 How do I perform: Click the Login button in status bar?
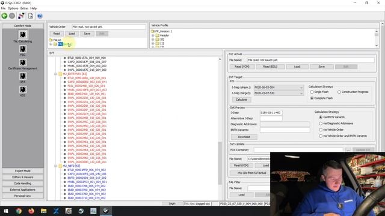click(172, 203)
